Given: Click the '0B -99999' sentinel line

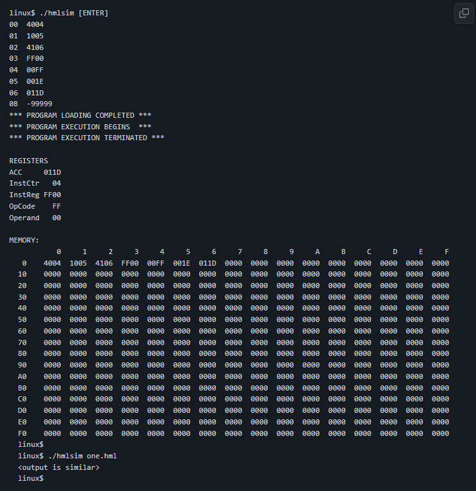Looking at the screenshot, I should 31,104.
